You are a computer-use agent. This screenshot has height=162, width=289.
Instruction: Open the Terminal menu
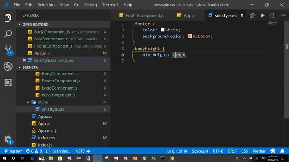(110, 5)
